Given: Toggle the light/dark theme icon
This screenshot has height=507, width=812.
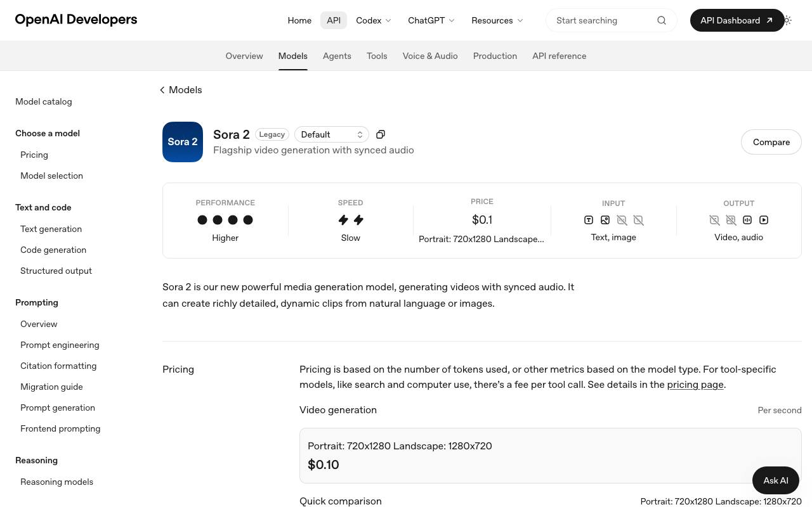Looking at the screenshot, I should click(x=787, y=20).
